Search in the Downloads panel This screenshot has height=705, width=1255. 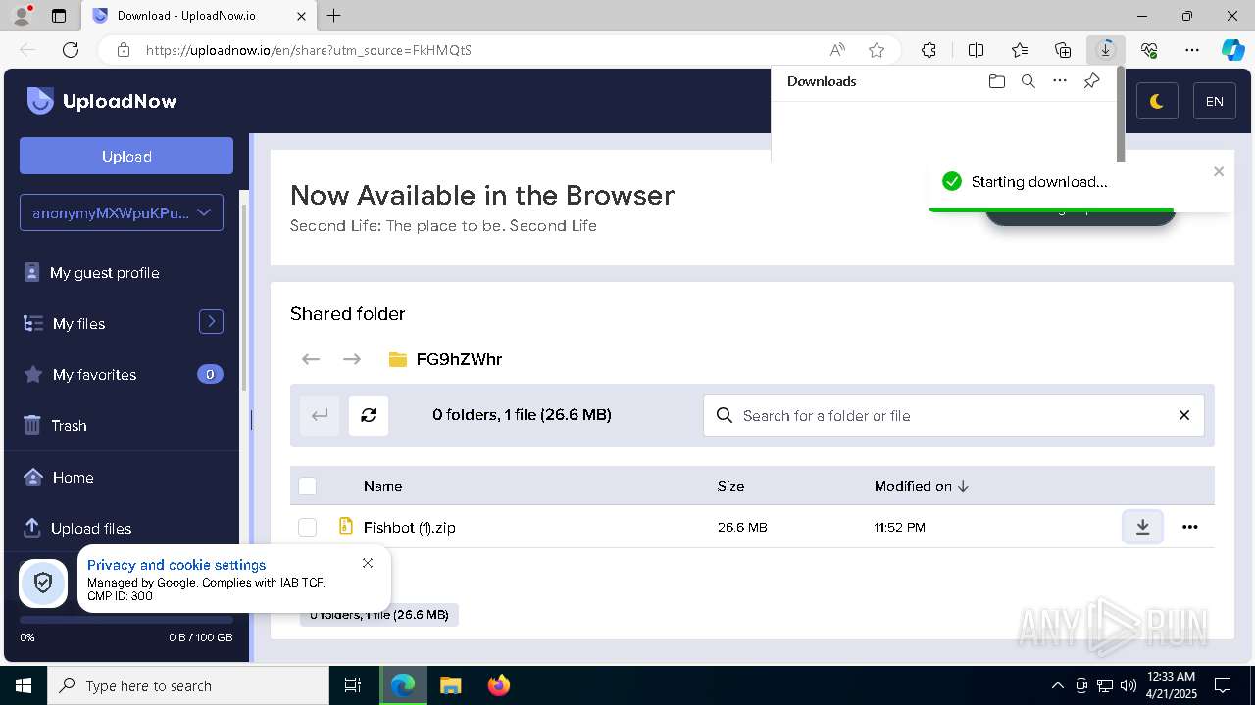1029,81
